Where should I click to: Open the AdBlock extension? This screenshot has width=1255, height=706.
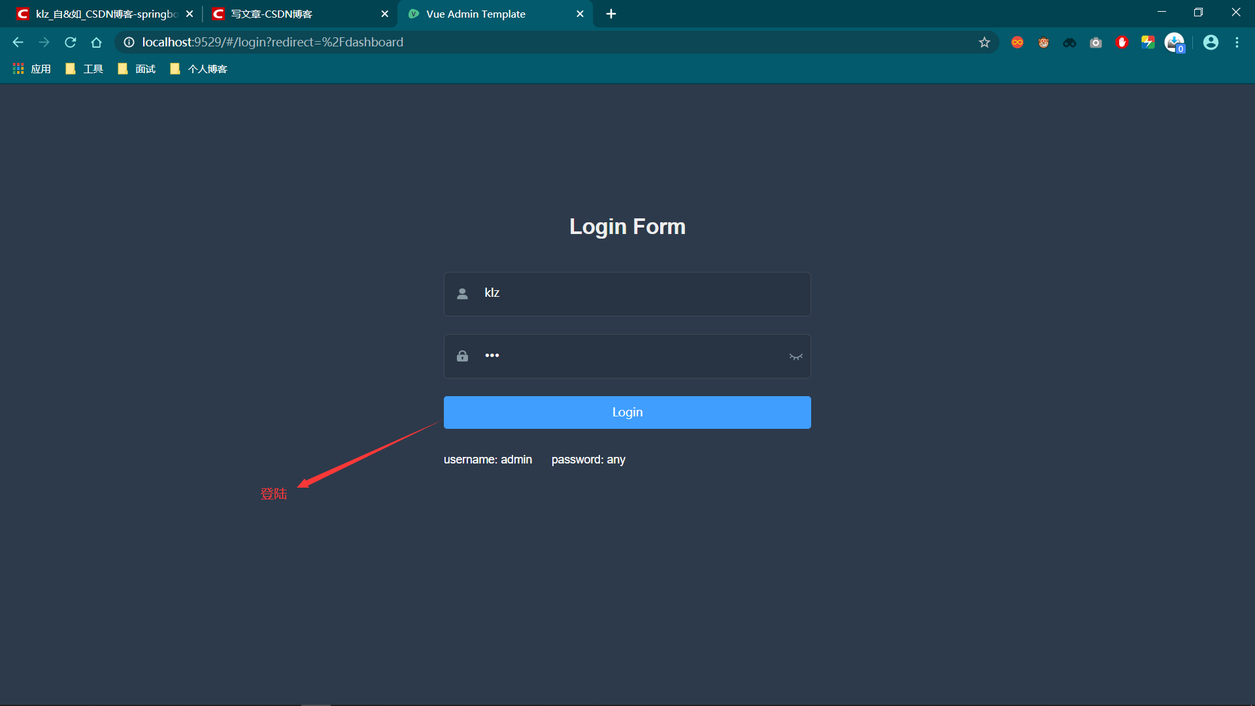[x=1122, y=42]
